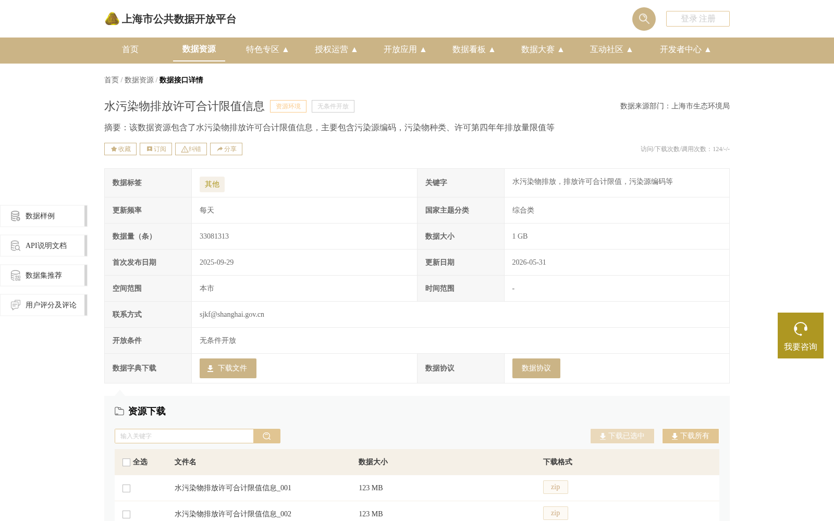Click the 文件名 column header

pos(186,462)
